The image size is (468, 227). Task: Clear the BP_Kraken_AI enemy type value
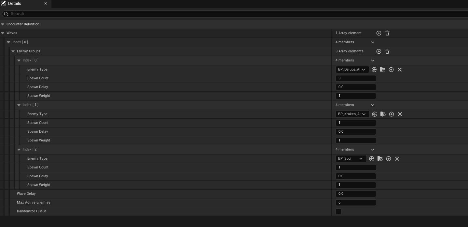coord(400,114)
